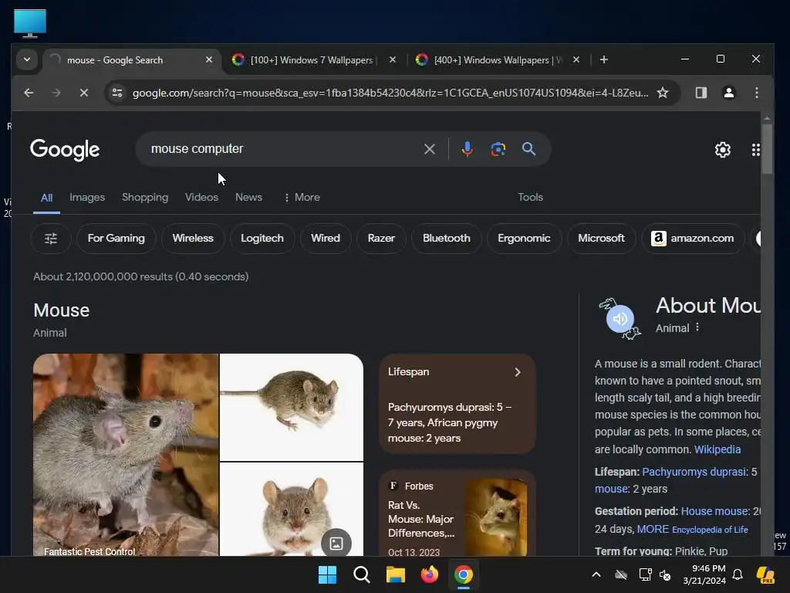Open Chrome three-dot menu
Viewport: 790px width, 593px height.
coord(756,93)
